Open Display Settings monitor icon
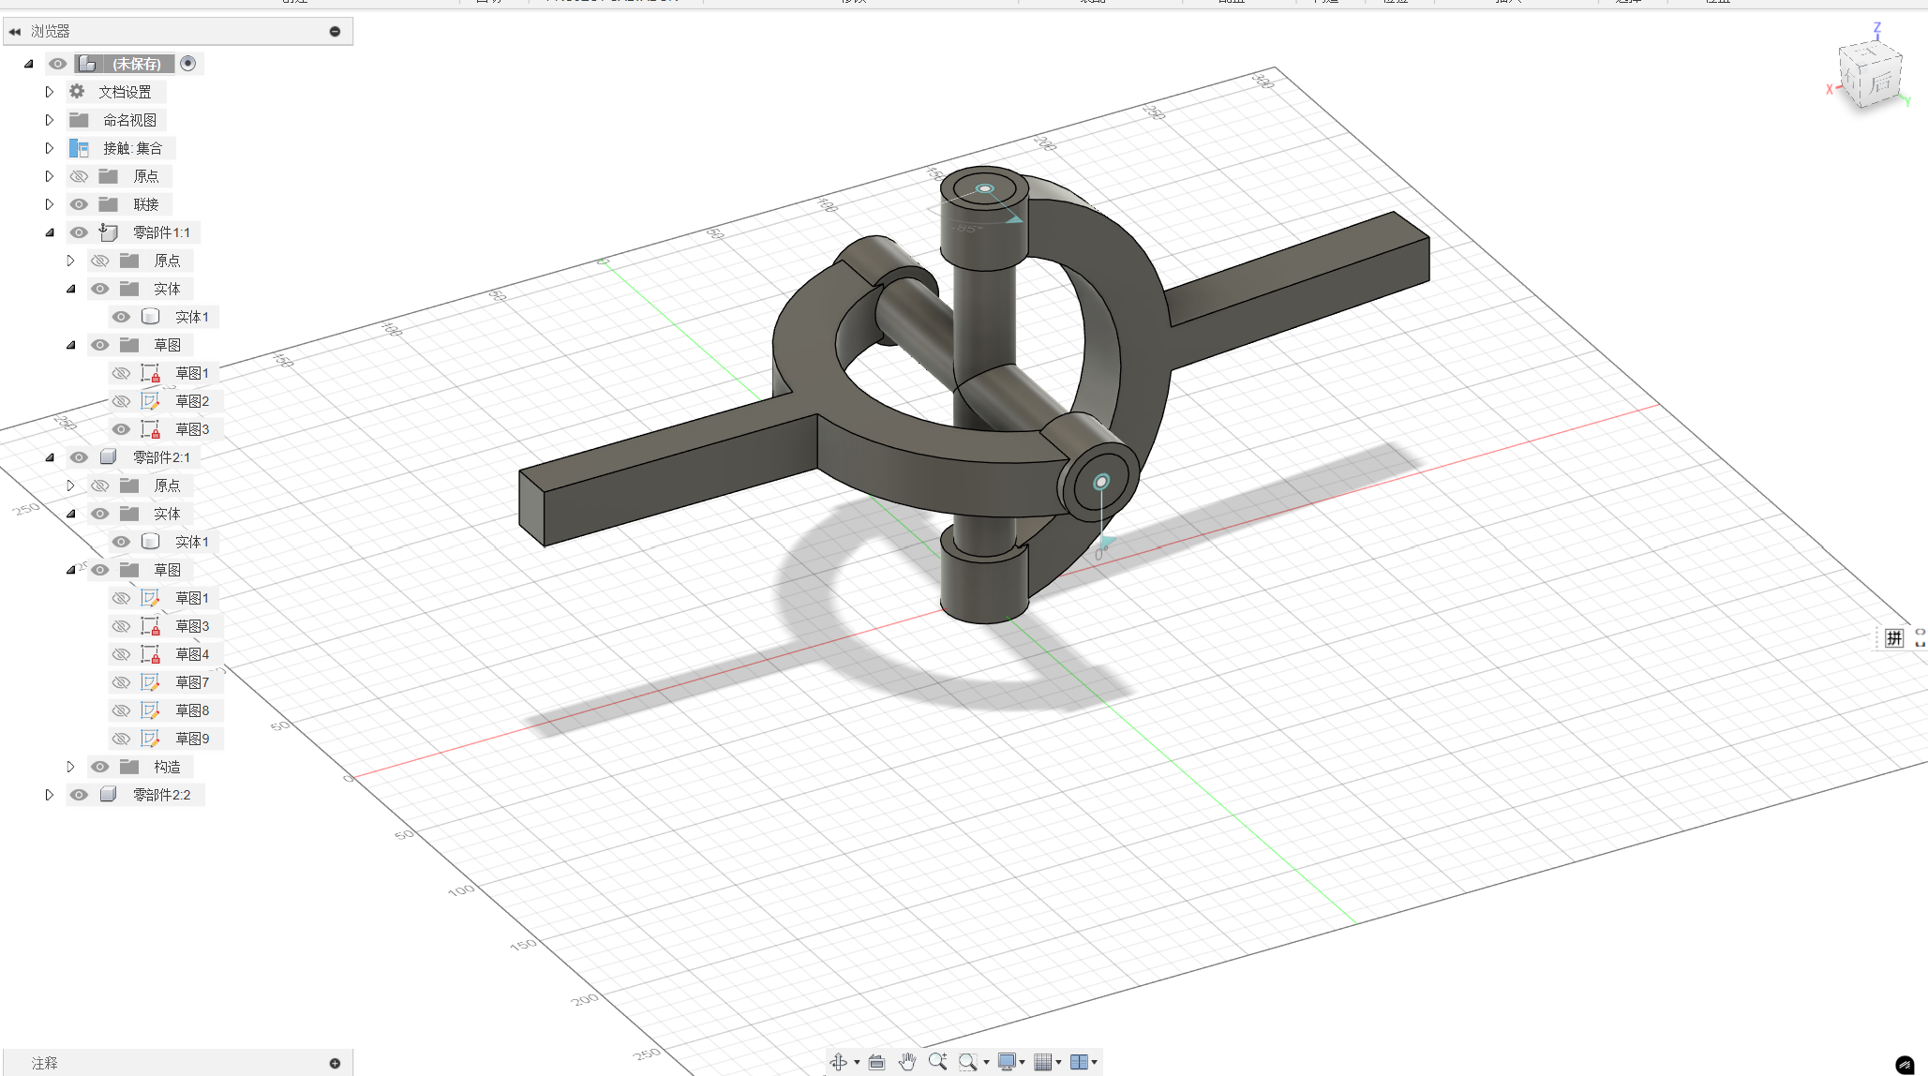This screenshot has width=1928, height=1076. tap(1007, 1062)
